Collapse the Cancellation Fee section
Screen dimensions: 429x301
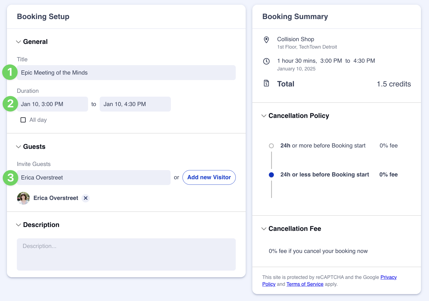264,229
